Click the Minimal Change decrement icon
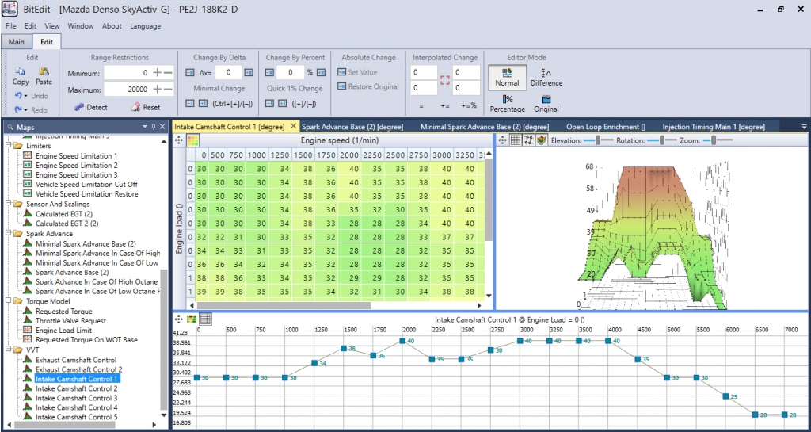The image size is (811, 432). click(x=189, y=104)
